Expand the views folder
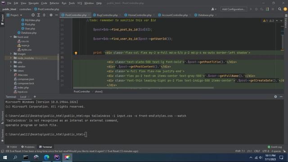Image resolution: width=288 pixels, height=162 pixels. pos(11,71)
